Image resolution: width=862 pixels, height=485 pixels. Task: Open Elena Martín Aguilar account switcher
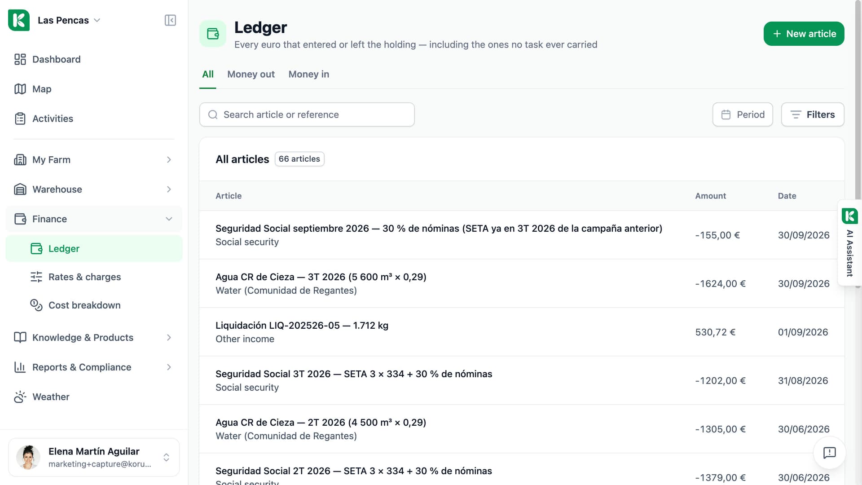coord(94,457)
